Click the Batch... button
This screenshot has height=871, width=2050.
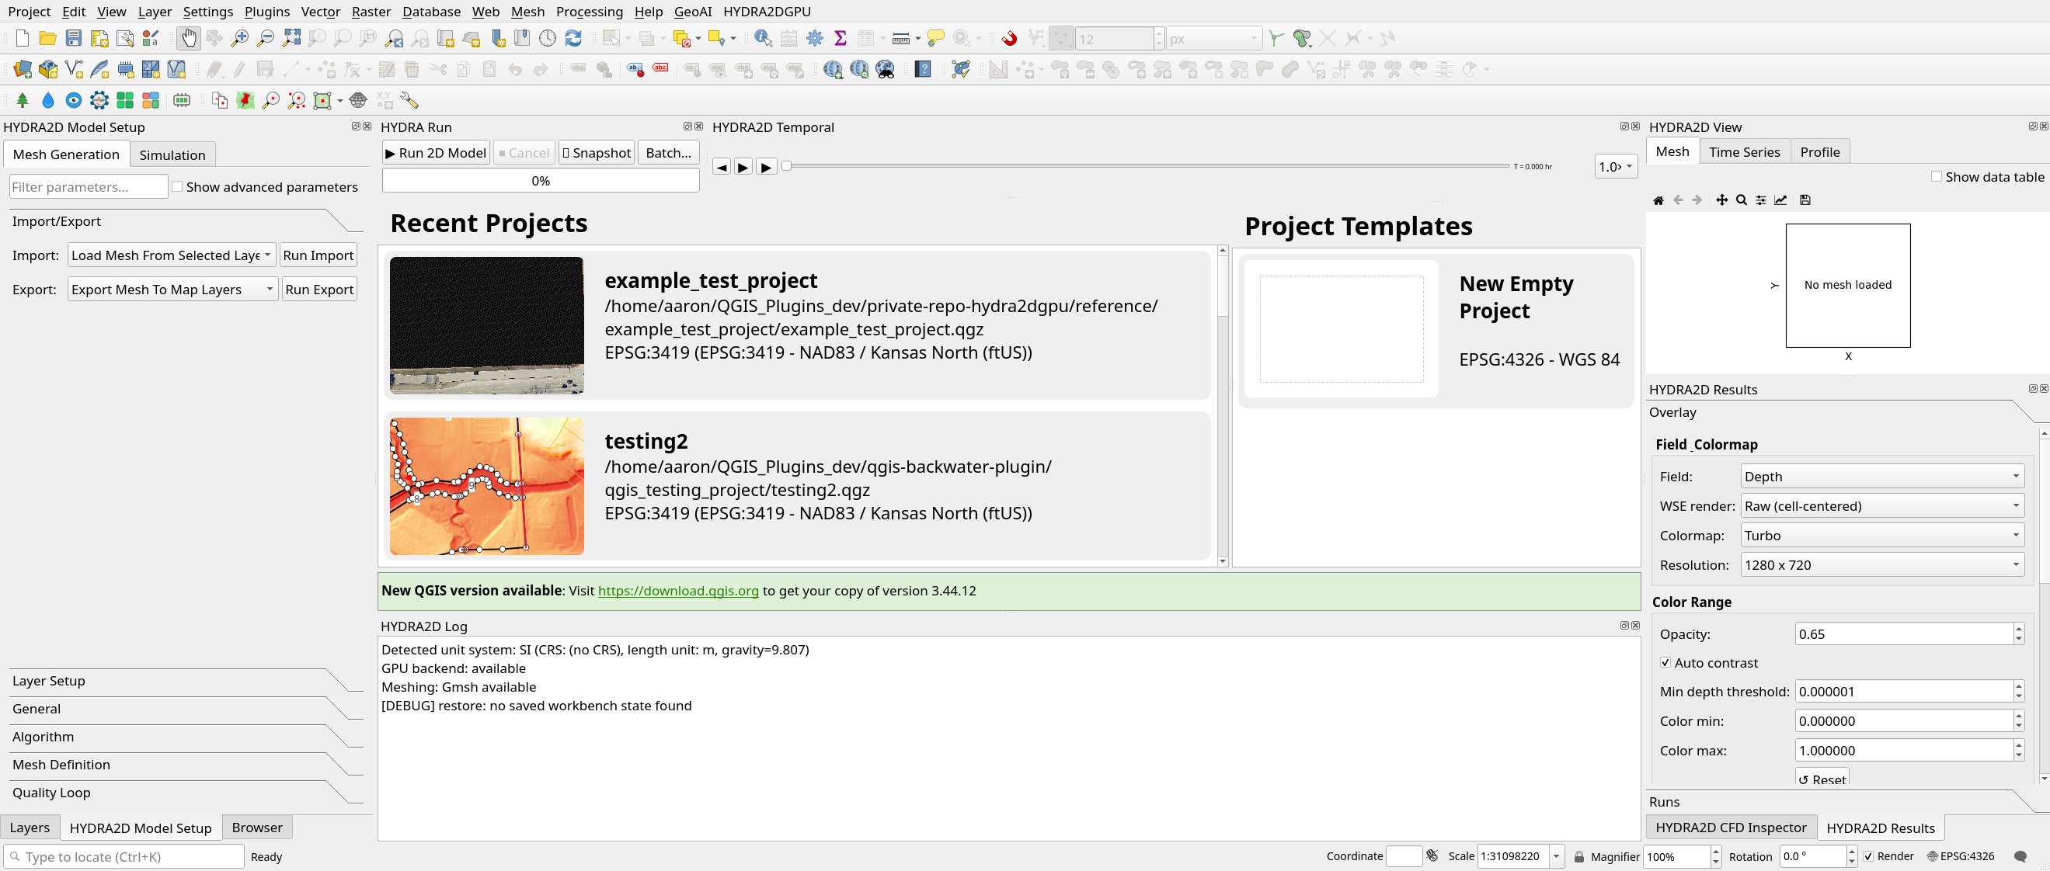pyautogui.click(x=669, y=153)
